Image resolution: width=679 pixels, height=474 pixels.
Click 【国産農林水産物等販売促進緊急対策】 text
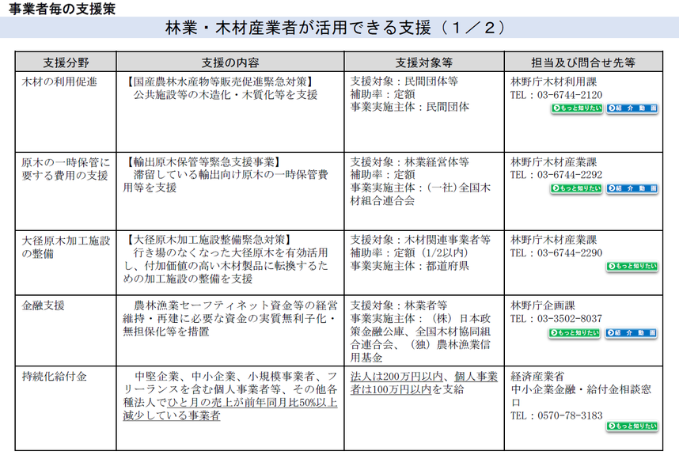220,82
